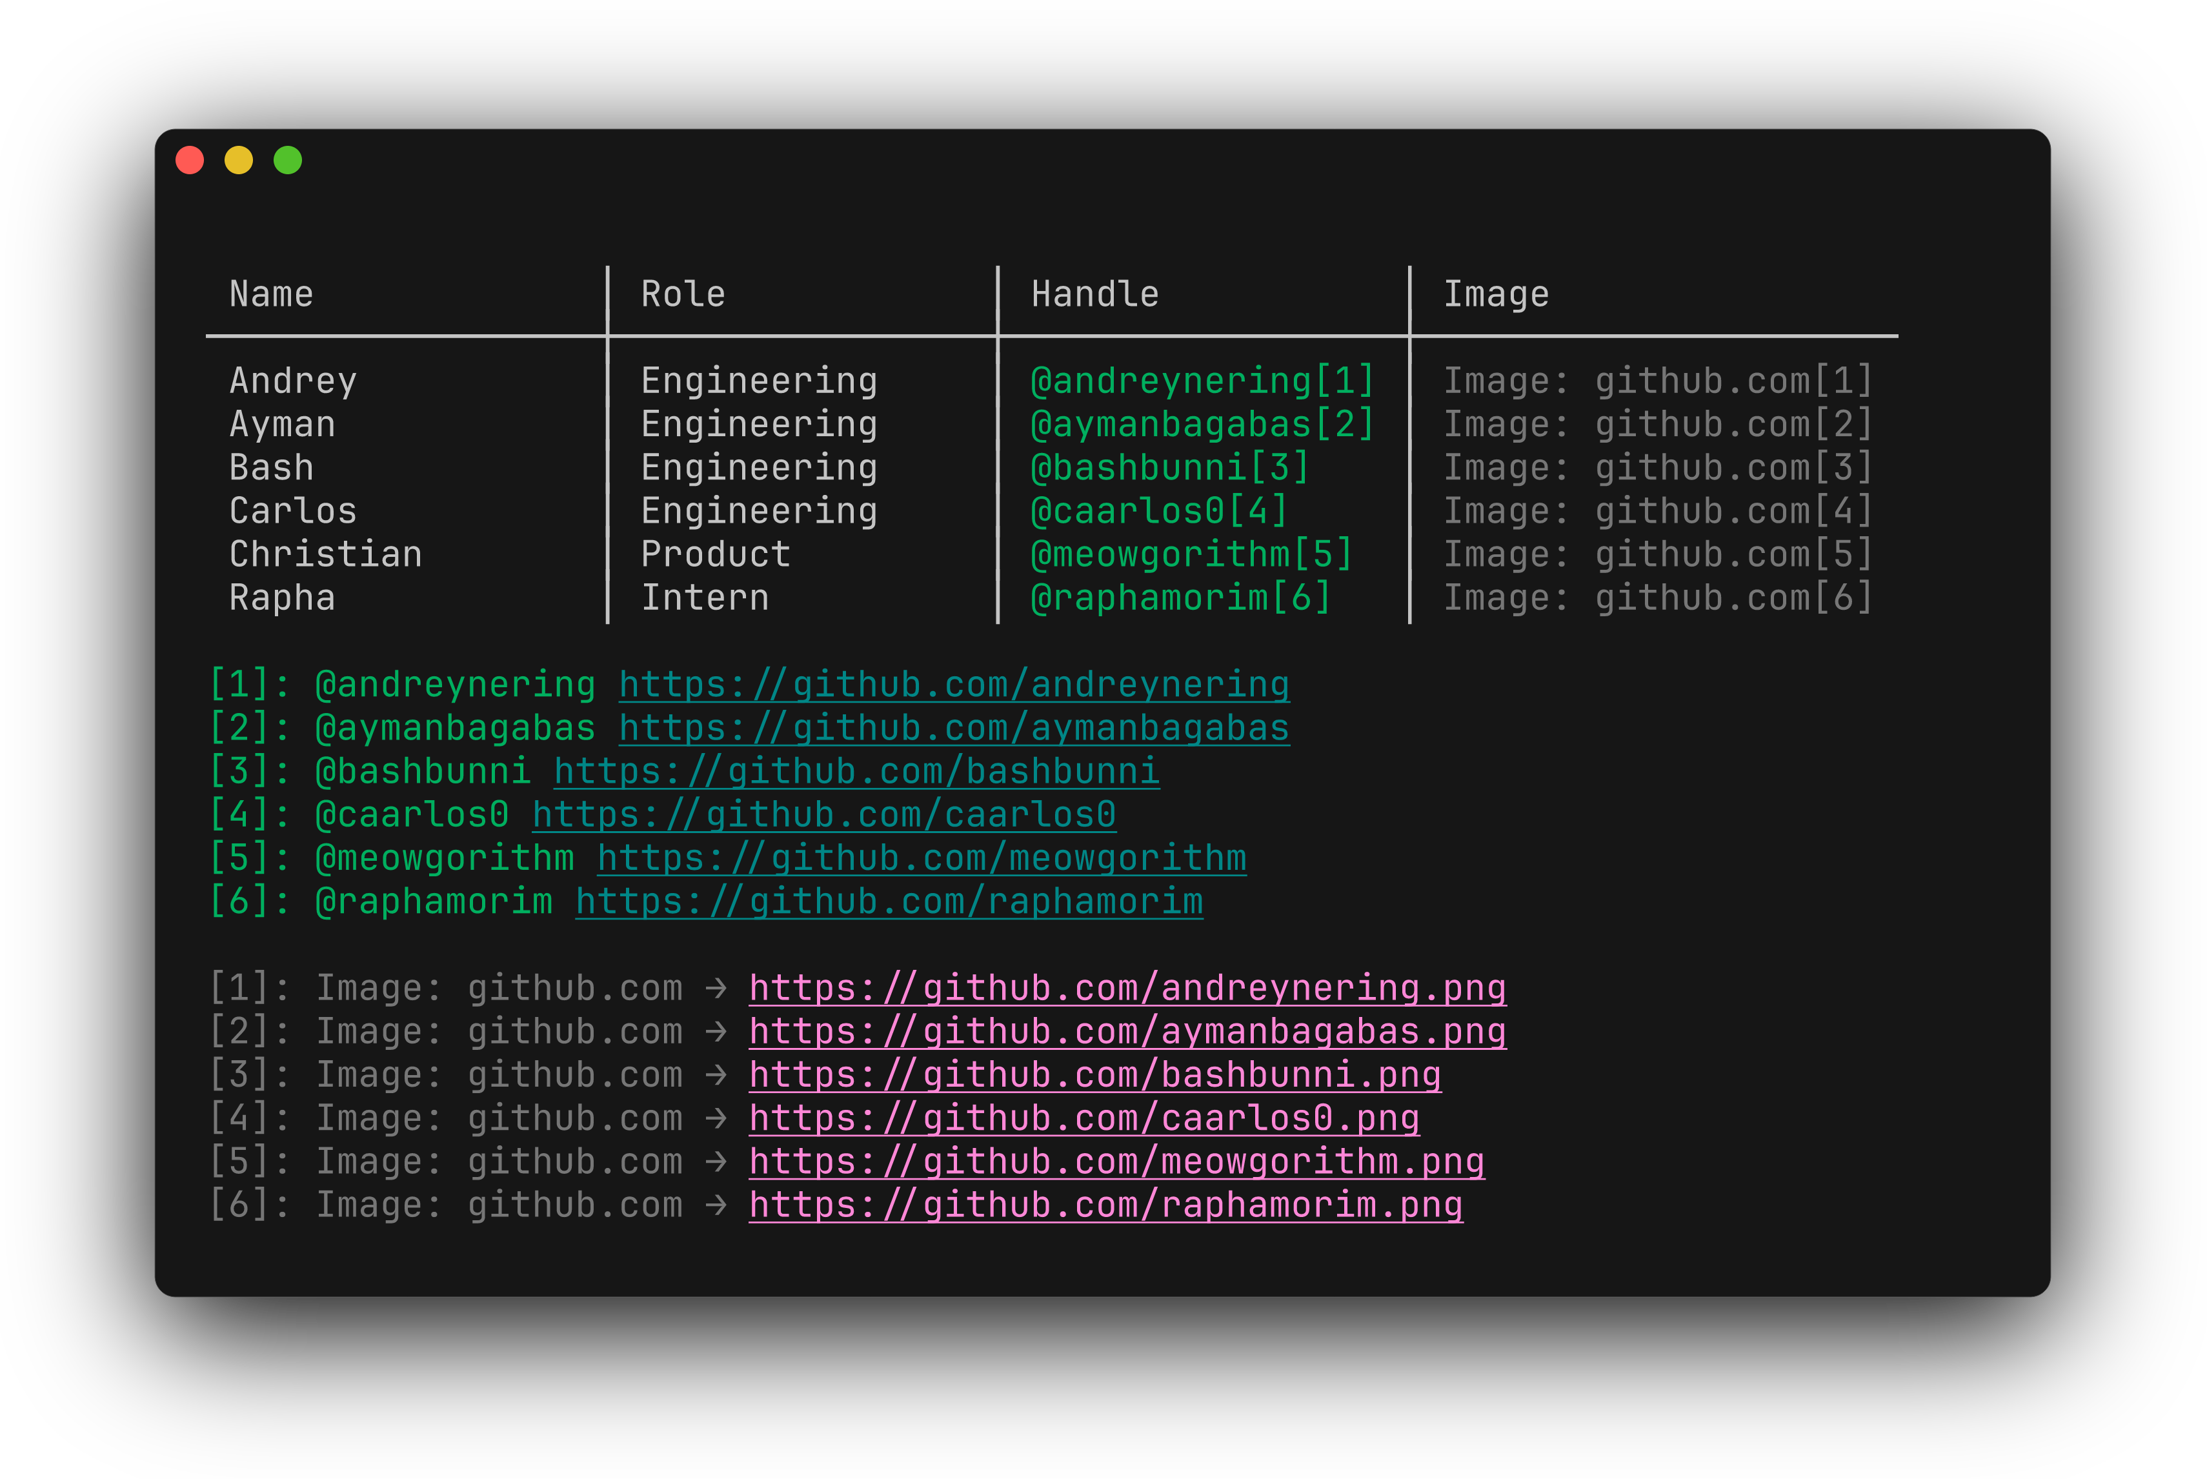
Task: Click handle @caarlos0[4] in the table
Action: pos(1160,511)
